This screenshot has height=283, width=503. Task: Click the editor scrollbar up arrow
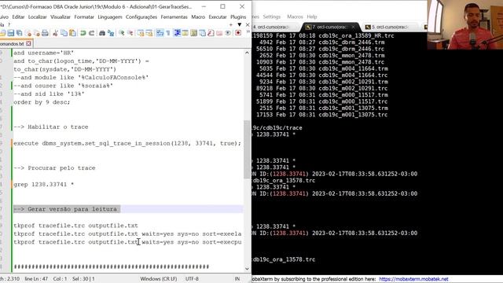pos(247,53)
